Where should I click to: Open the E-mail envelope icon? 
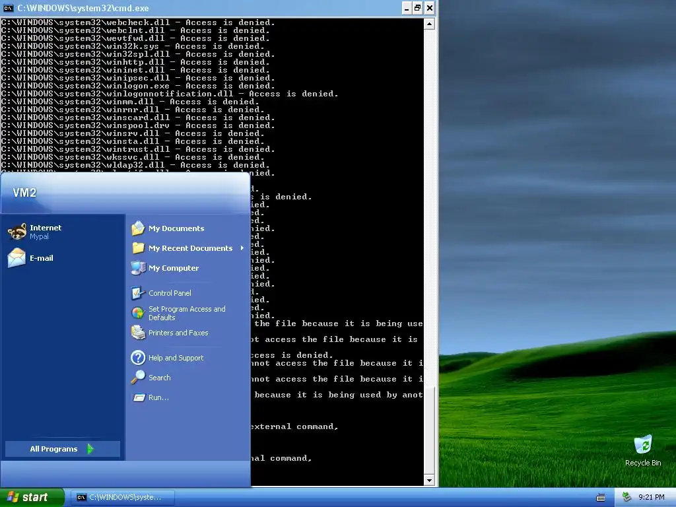click(x=17, y=258)
